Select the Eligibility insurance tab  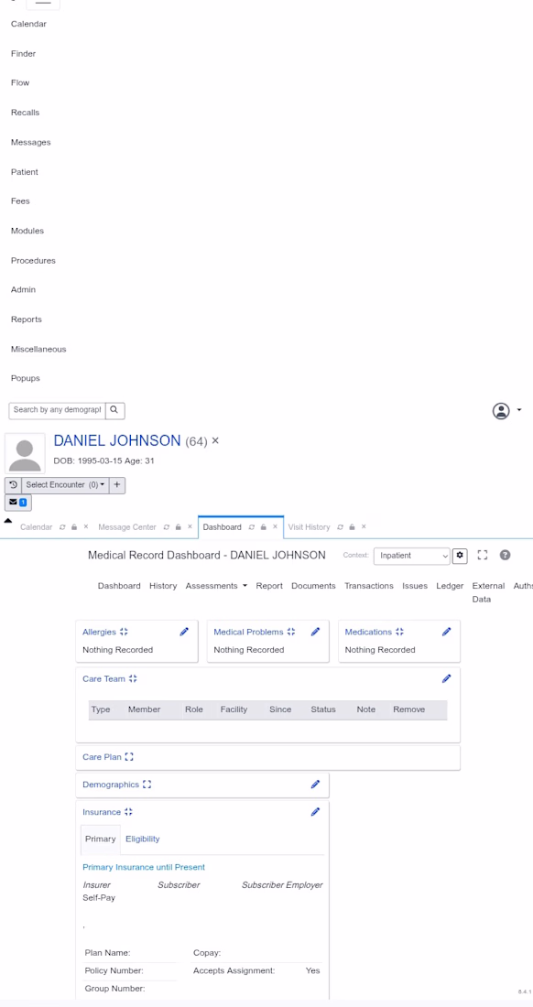pos(143,839)
